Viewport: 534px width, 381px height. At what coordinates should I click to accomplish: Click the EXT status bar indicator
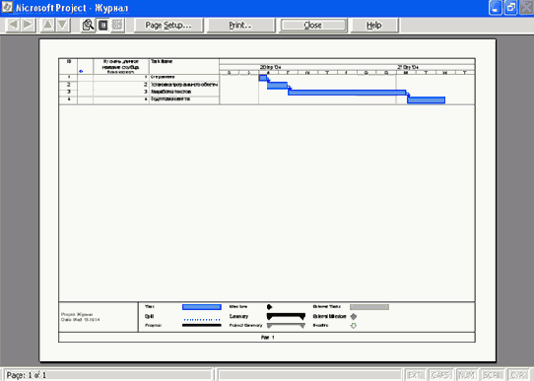[x=415, y=375]
